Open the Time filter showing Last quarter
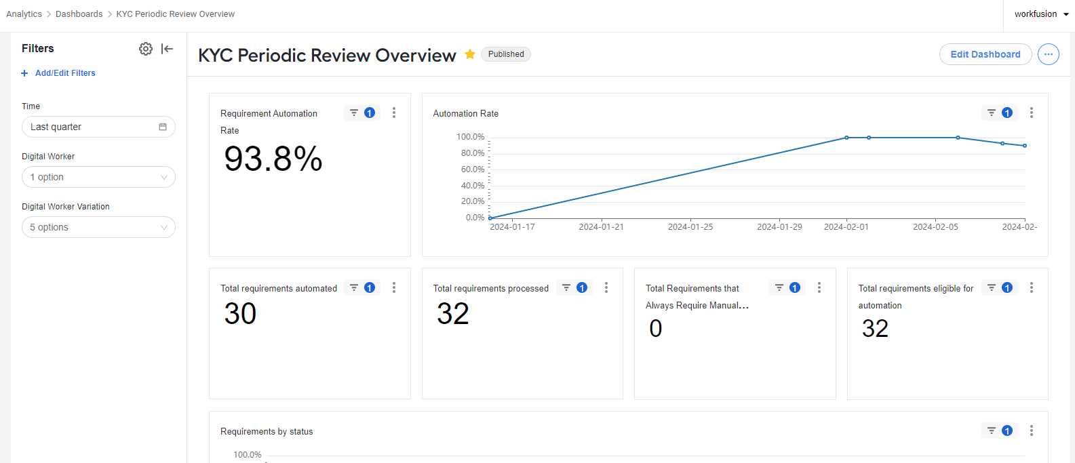Viewport: 1075px width, 463px height. coord(98,127)
